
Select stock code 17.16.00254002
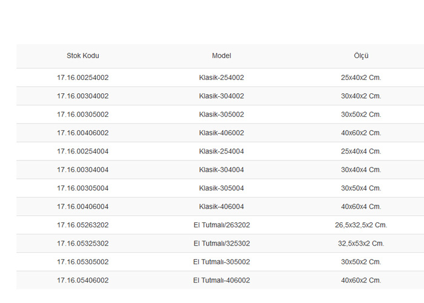click(x=83, y=78)
